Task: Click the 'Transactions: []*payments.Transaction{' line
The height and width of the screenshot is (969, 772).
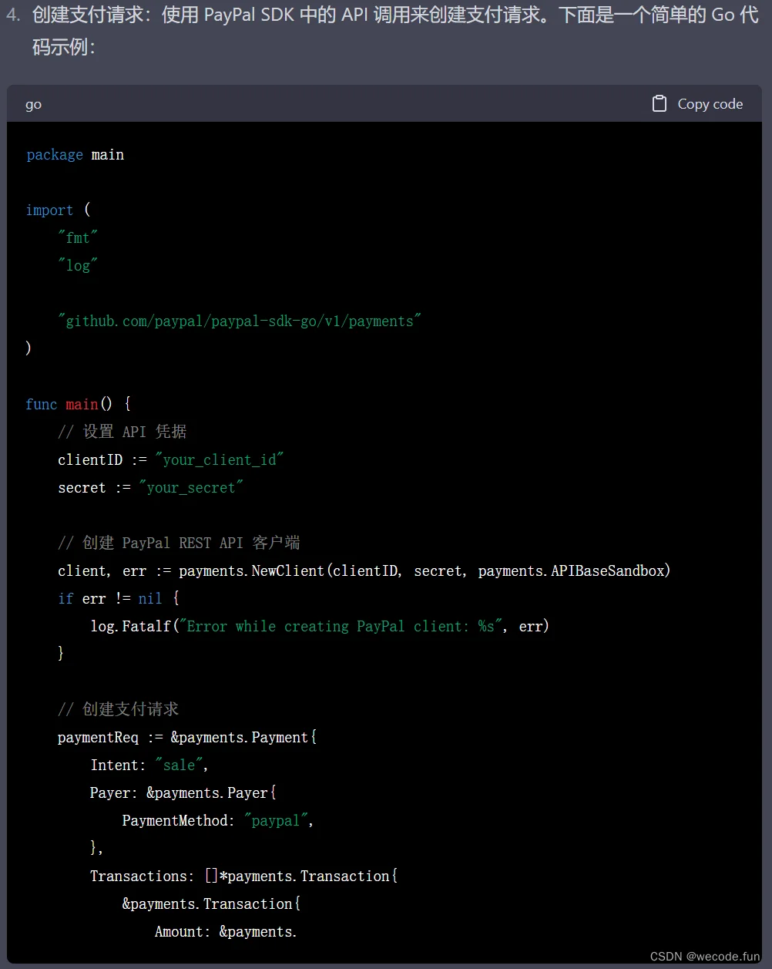Action: (243, 876)
